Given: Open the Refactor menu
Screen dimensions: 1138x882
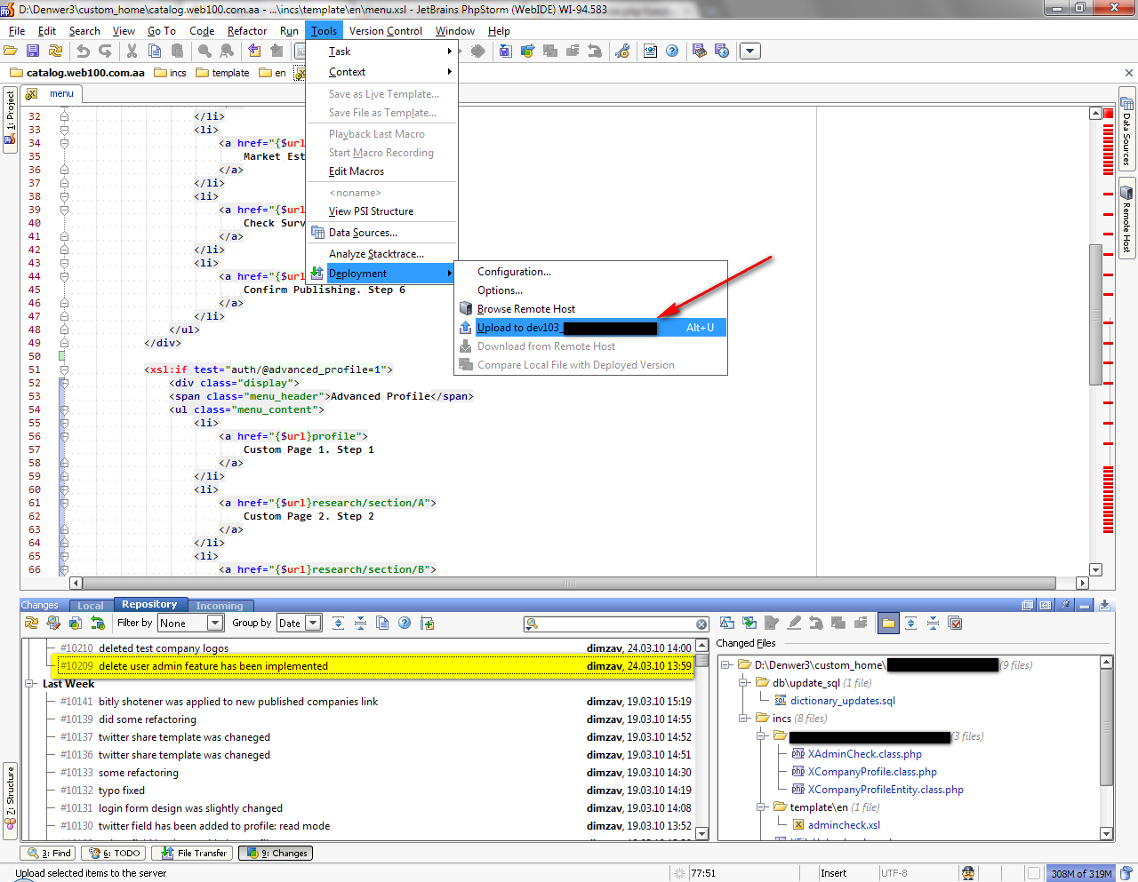Looking at the screenshot, I should click(x=246, y=31).
